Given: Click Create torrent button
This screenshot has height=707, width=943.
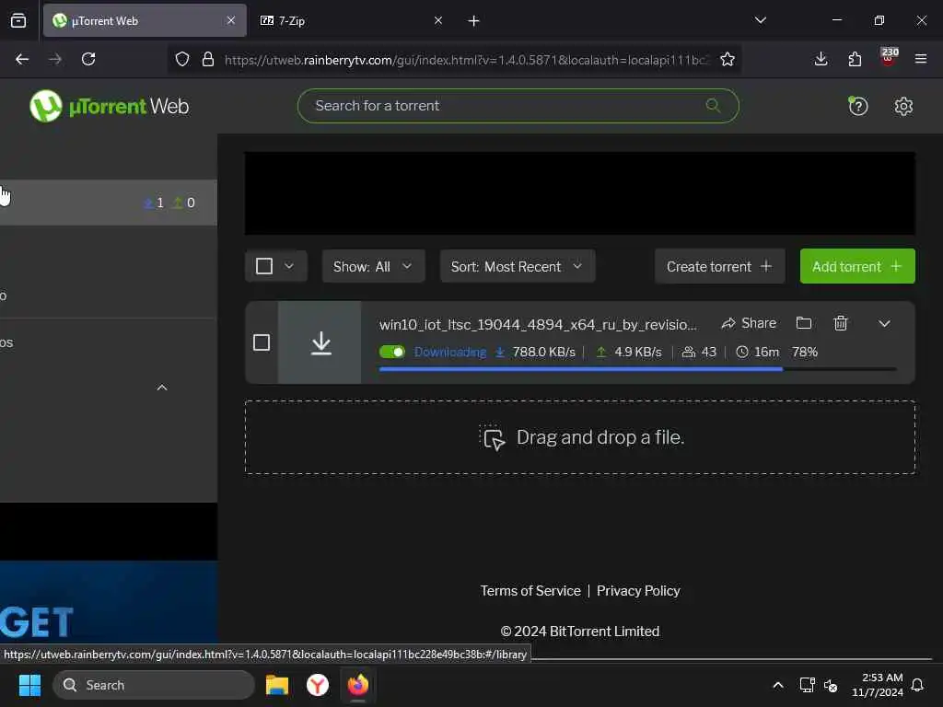Looking at the screenshot, I should point(719,266).
